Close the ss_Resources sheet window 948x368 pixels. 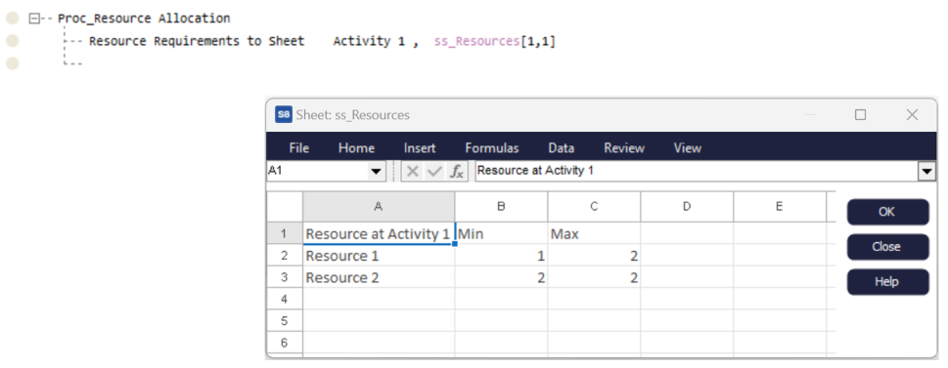[912, 114]
